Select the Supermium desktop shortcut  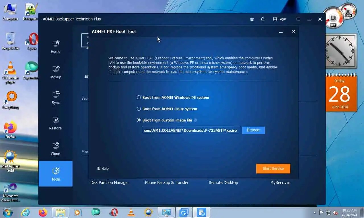[x=31, y=70]
